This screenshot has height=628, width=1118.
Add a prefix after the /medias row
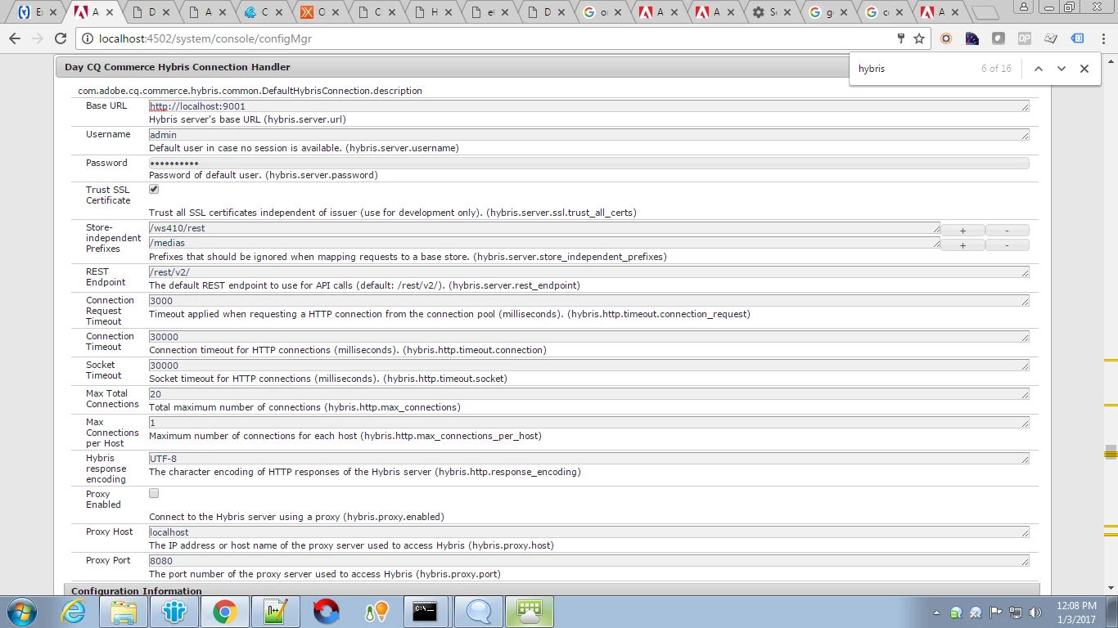[962, 245]
